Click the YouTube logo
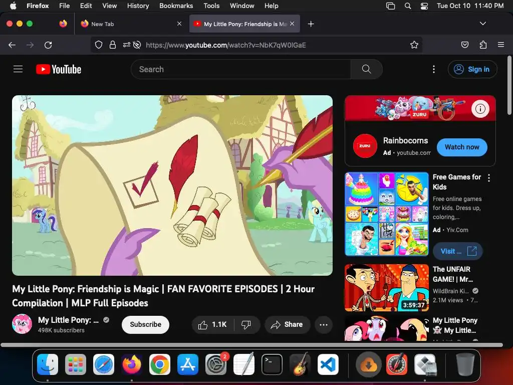 pyautogui.click(x=59, y=69)
